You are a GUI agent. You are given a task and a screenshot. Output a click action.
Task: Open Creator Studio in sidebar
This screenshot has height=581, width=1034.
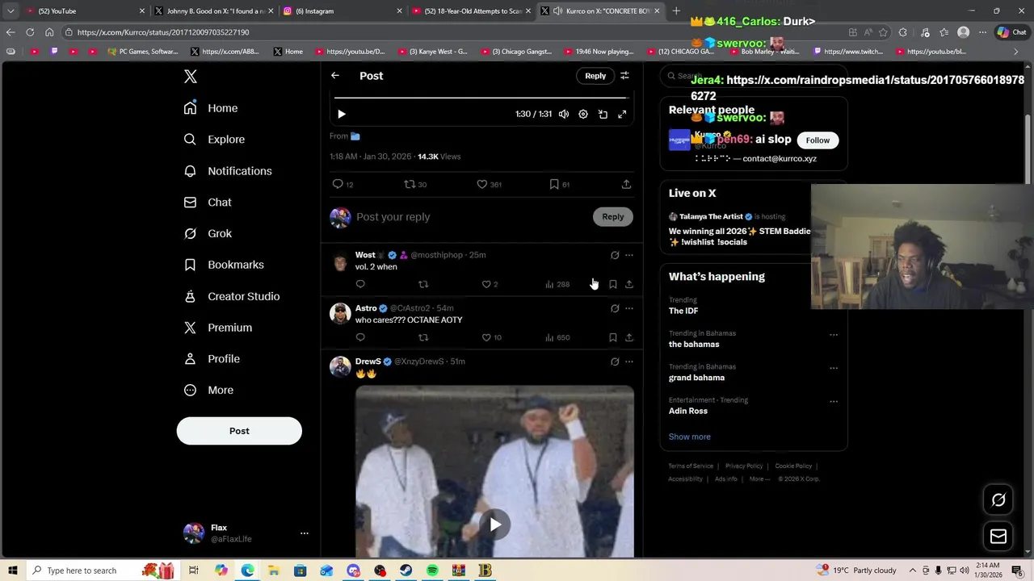coord(231,296)
